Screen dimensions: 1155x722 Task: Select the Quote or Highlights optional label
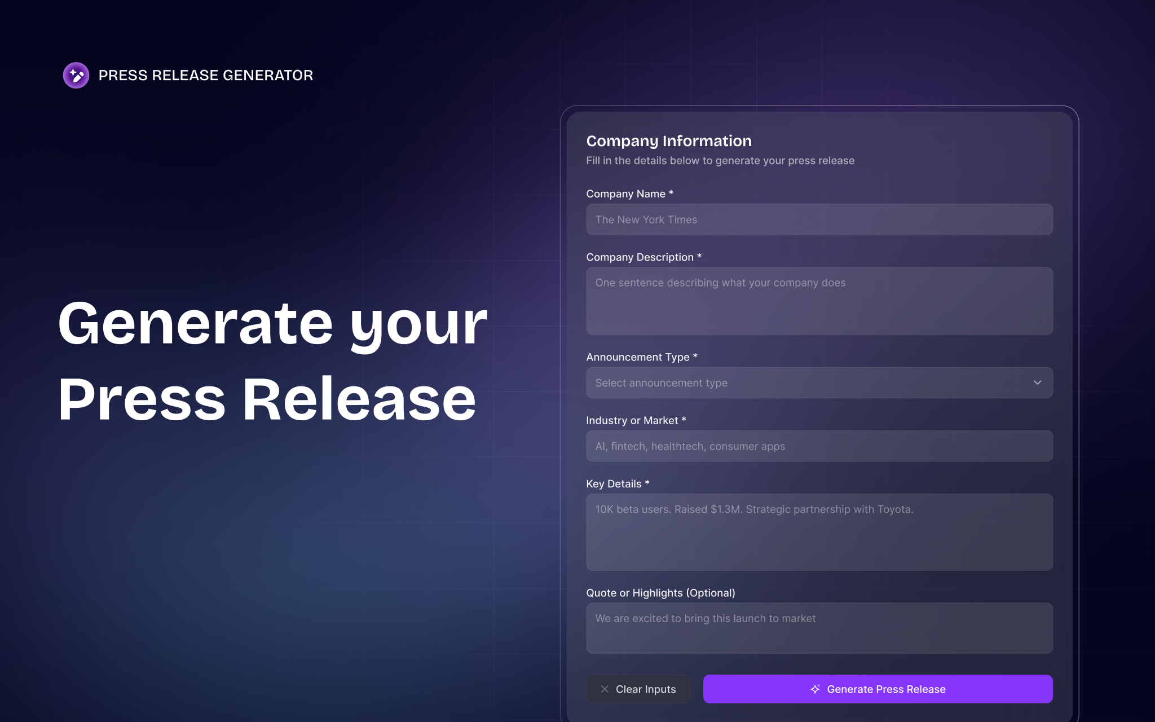(x=661, y=593)
